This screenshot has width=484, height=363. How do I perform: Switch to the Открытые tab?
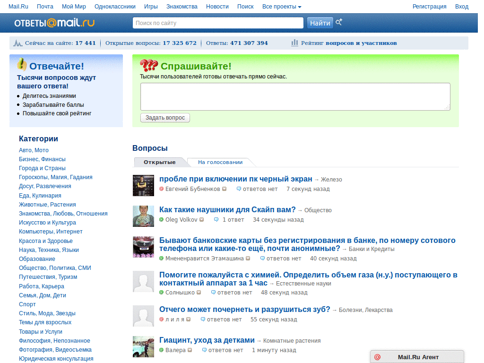point(160,162)
